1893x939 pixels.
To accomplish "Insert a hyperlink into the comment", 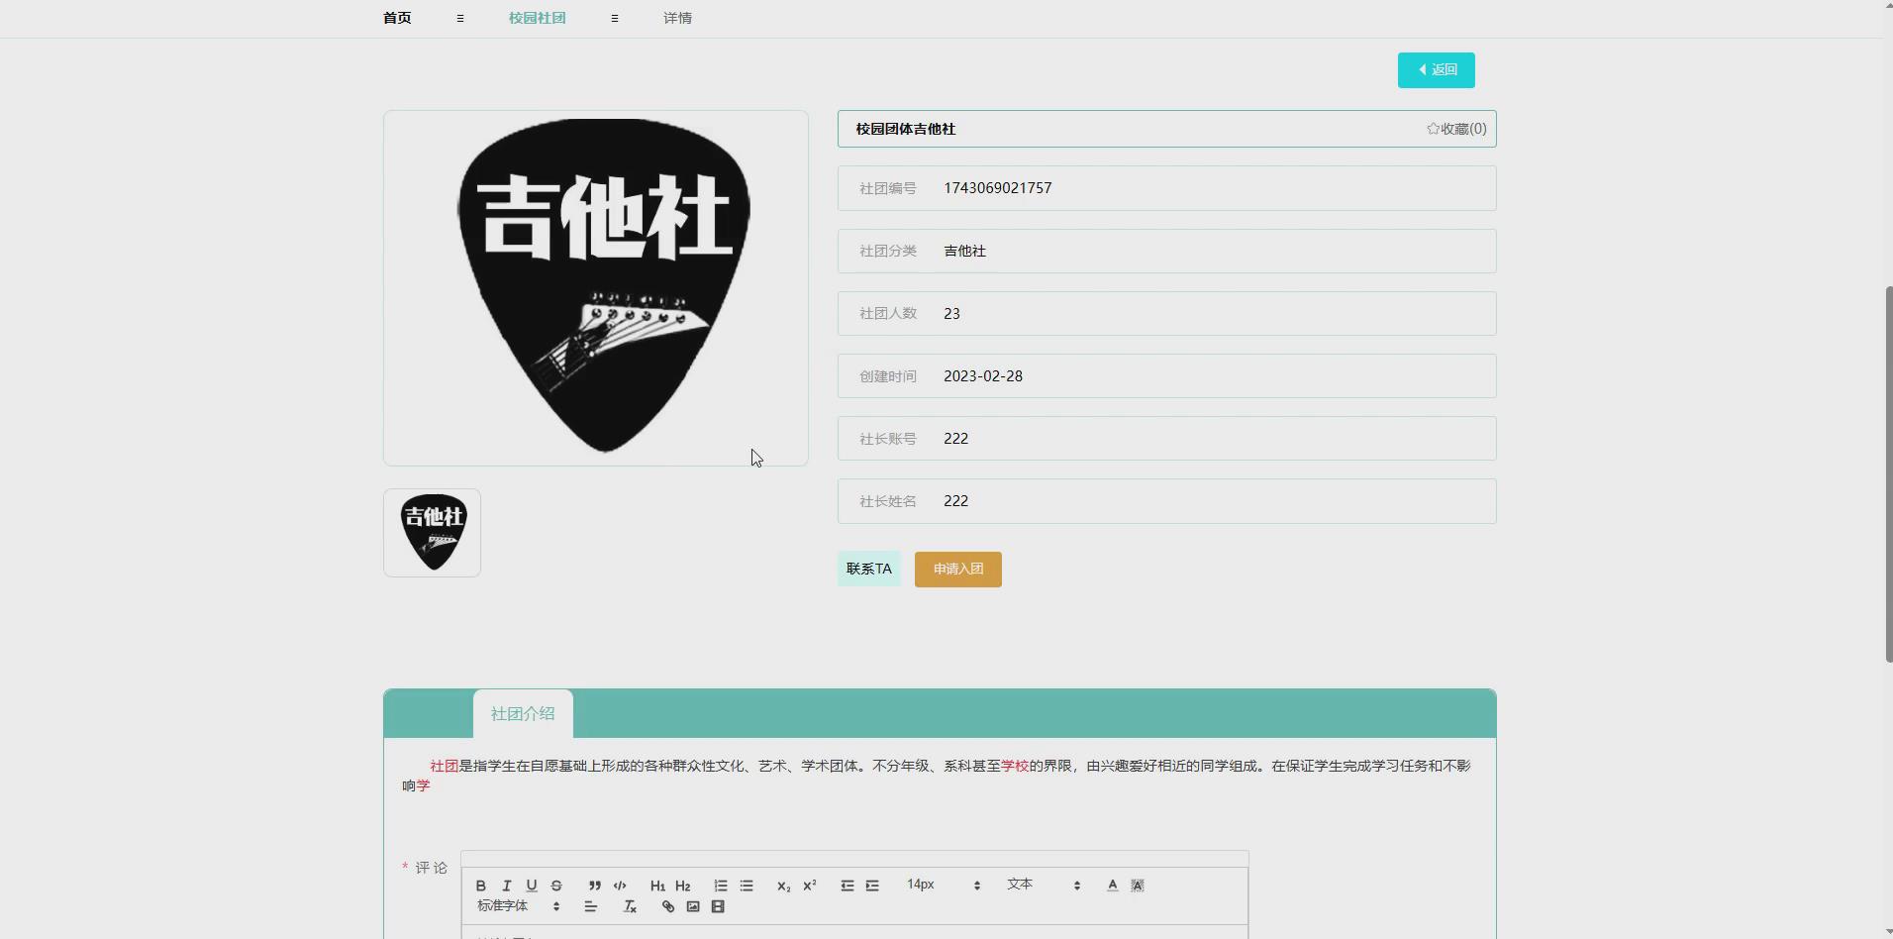I will pos(667,906).
